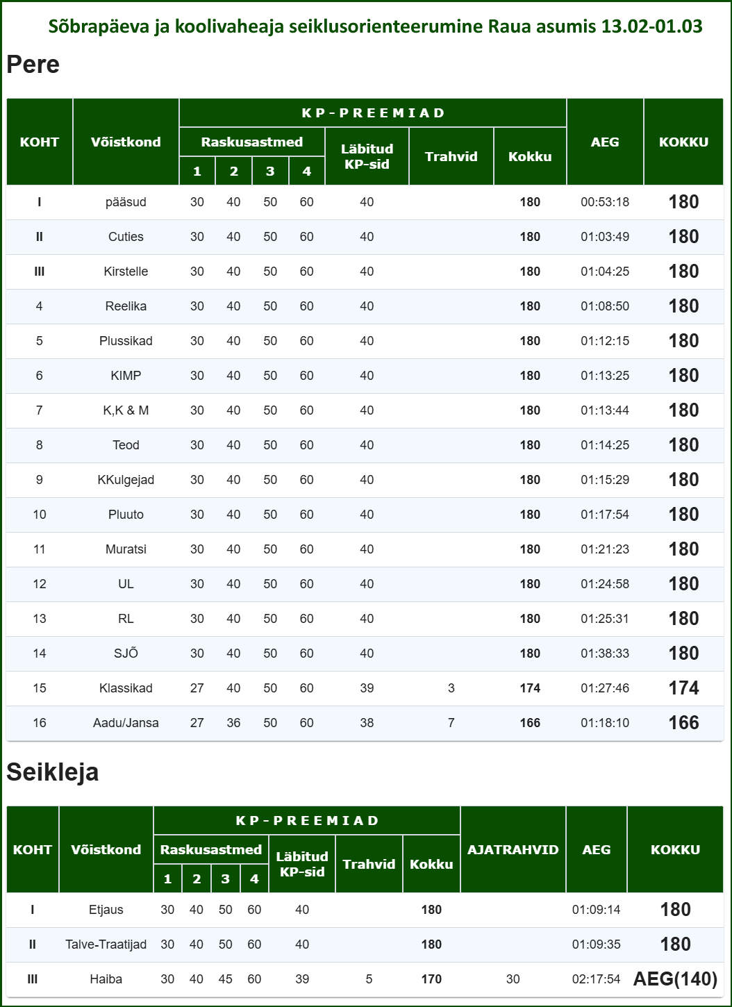Click the Plussikad team name

126,341
